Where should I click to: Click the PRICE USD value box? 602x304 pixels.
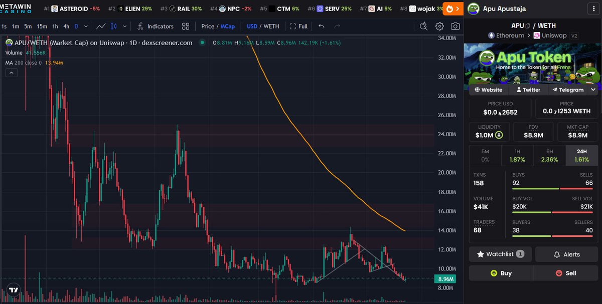500,108
